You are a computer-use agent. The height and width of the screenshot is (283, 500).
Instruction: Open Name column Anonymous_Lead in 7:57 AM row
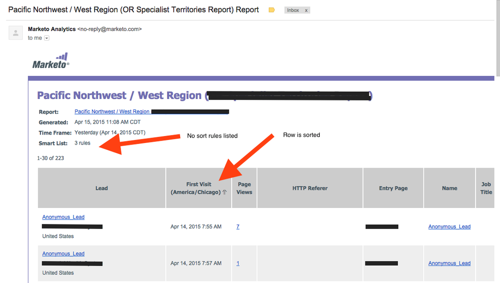click(449, 263)
